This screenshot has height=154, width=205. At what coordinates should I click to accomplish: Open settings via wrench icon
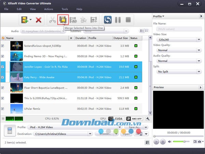click(148, 119)
